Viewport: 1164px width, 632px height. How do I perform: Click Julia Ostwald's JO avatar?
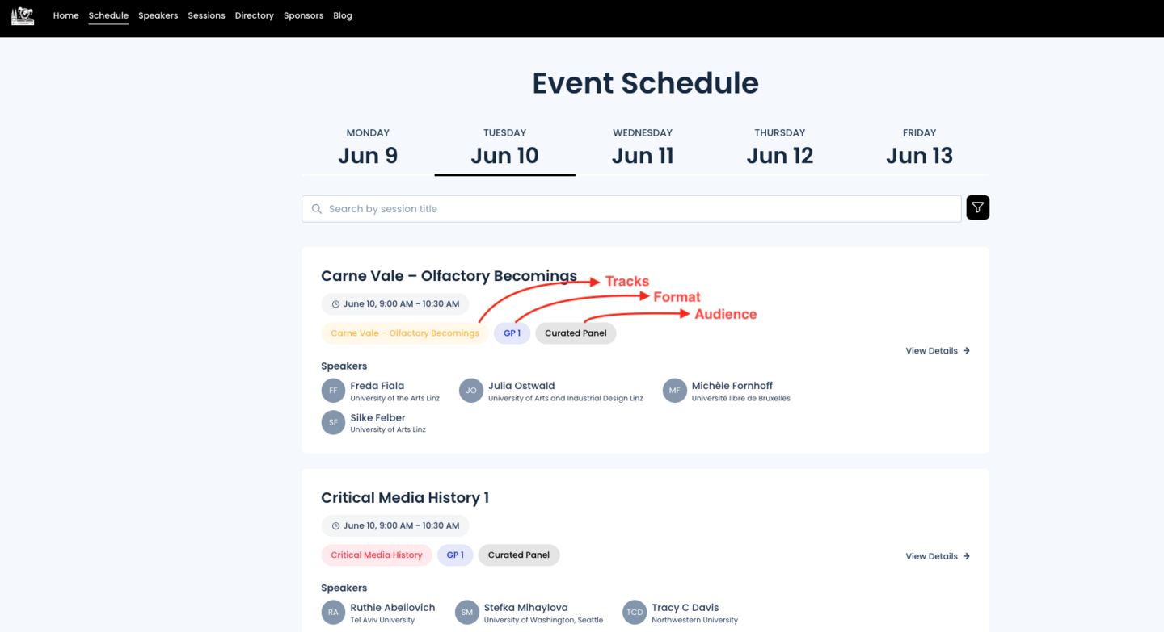(471, 391)
